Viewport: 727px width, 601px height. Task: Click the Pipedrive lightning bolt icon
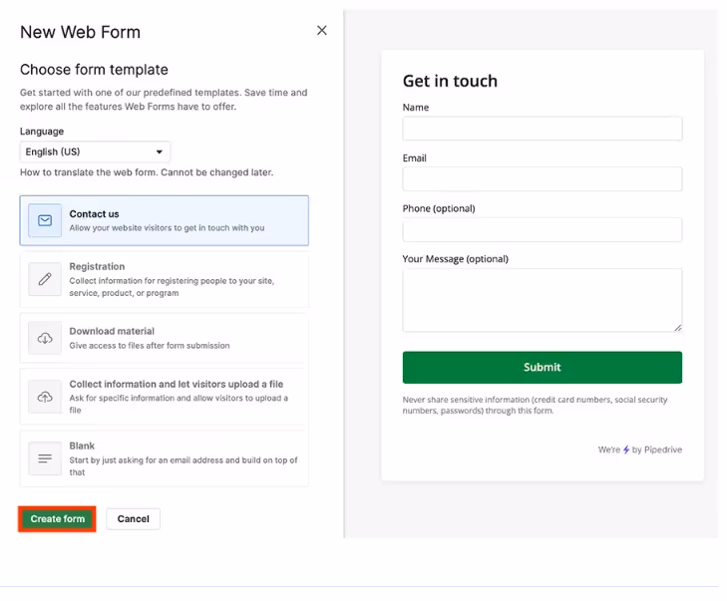(626, 450)
